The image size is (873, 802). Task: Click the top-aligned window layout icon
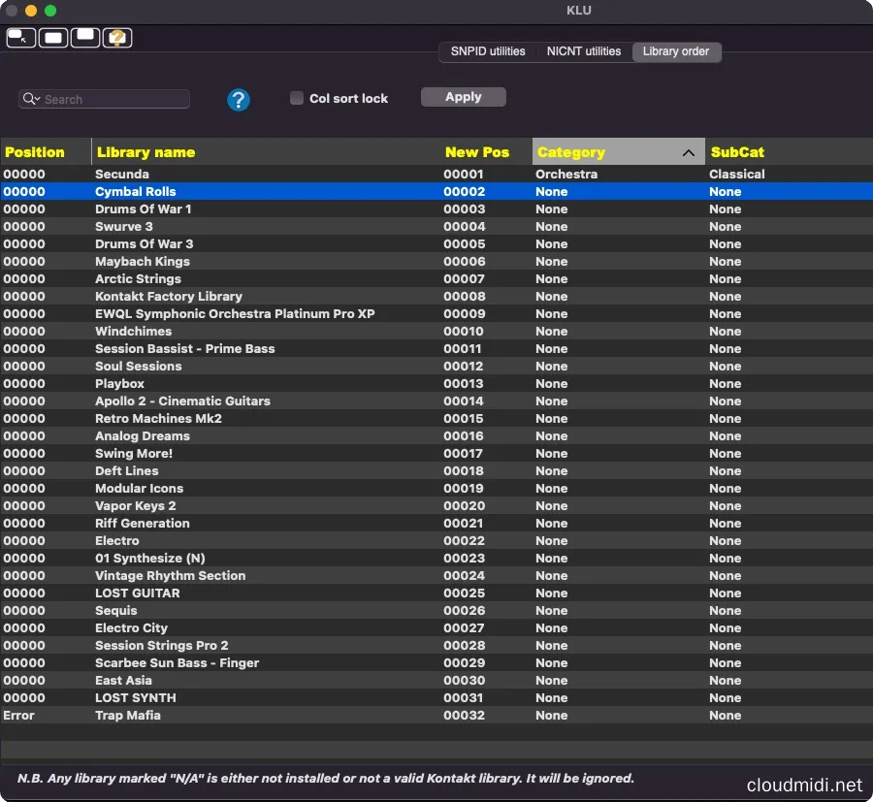(85, 38)
